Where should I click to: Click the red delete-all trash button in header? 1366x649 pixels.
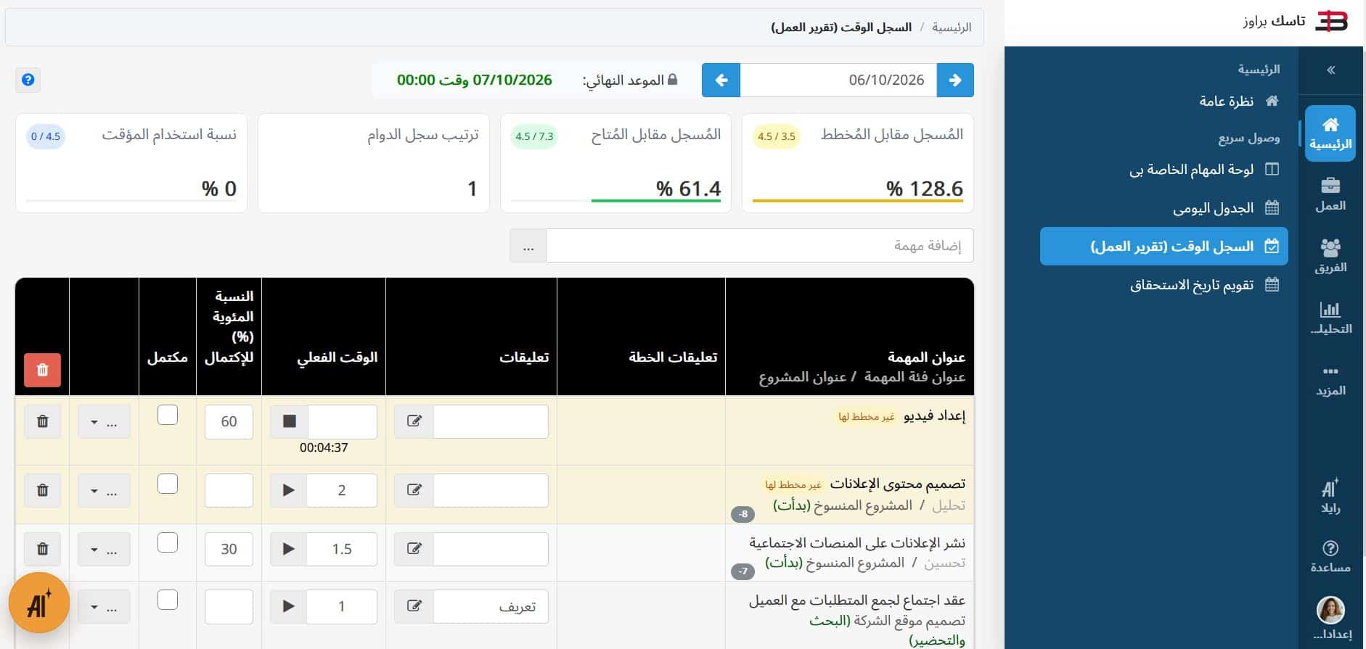coord(42,370)
